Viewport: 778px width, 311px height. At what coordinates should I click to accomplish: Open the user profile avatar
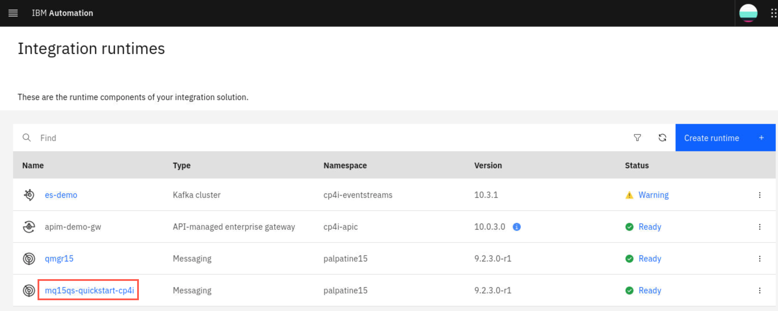748,13
